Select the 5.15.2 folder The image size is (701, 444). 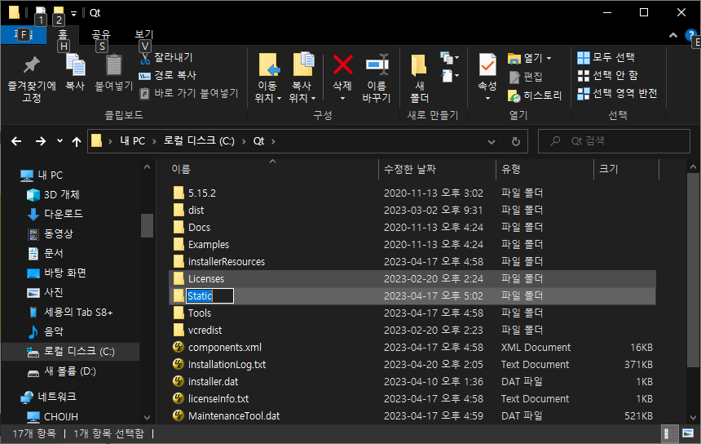point(201,193)
